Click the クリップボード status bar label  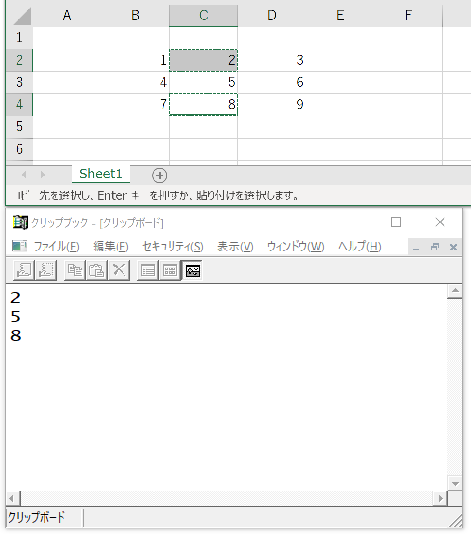(x=36, y=517)
